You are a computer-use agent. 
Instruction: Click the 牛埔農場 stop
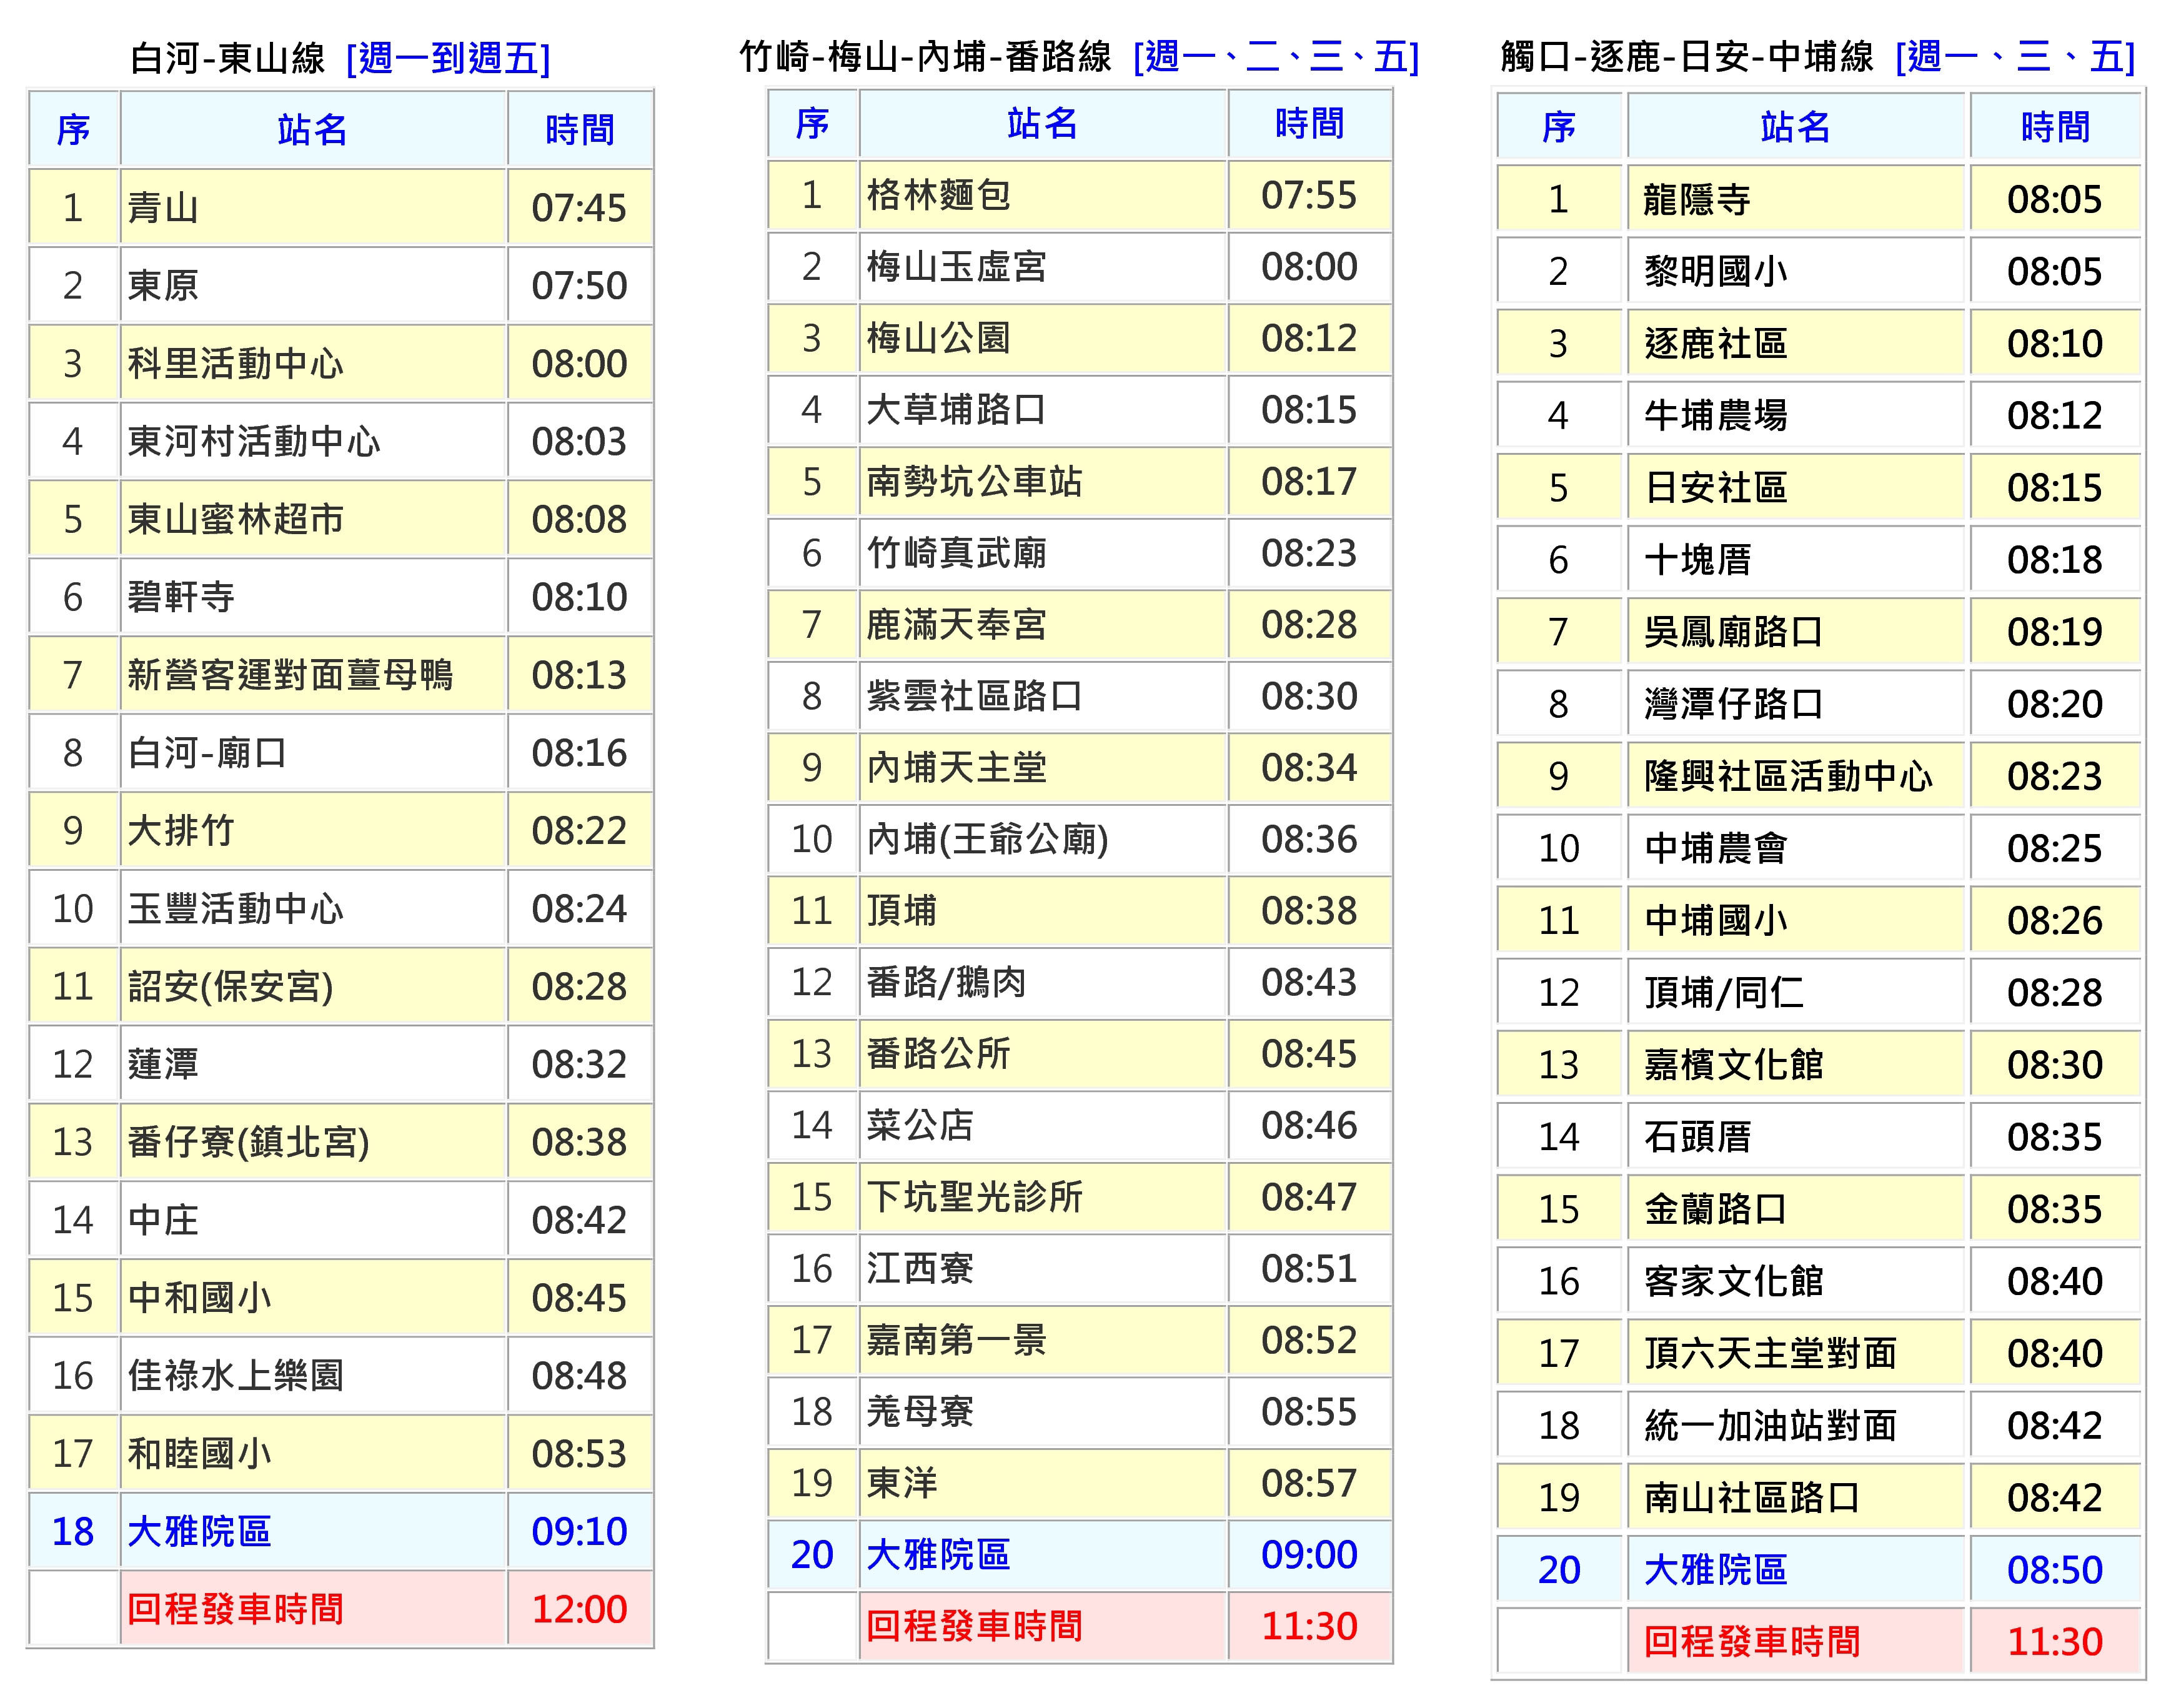[x=1715, y=416]
